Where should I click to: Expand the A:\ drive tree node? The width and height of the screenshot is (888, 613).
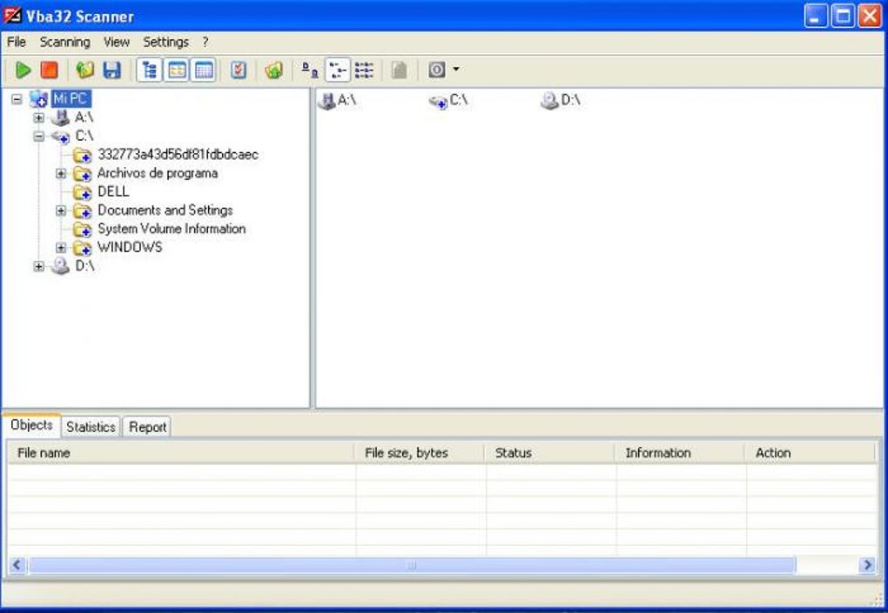pos(38,117)
